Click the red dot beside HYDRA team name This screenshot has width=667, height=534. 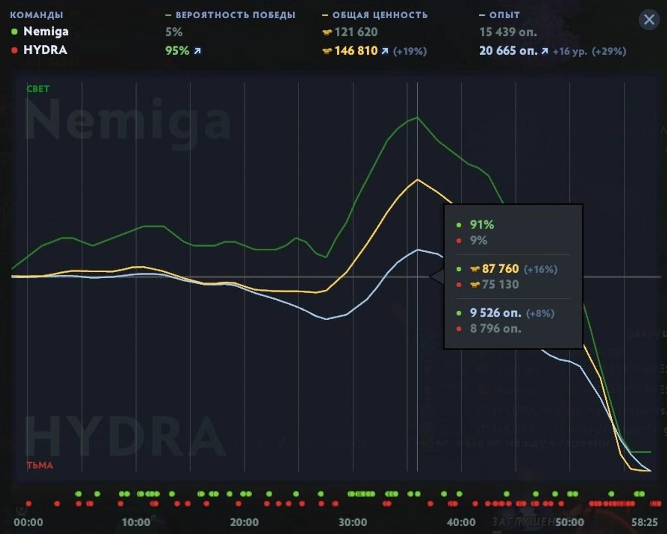click(15, 50)
